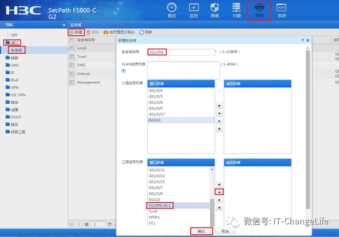Click layer-3 remove-all left arrow

click(219, 208)
